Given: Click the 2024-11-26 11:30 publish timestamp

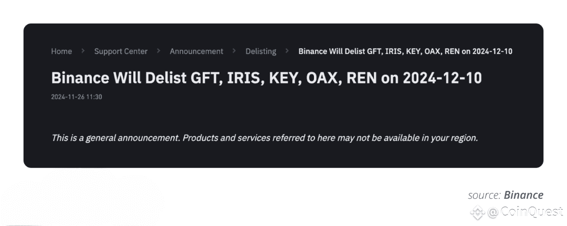Looking at the screenshot, I should pyautogui.click(x=76, y=97).
